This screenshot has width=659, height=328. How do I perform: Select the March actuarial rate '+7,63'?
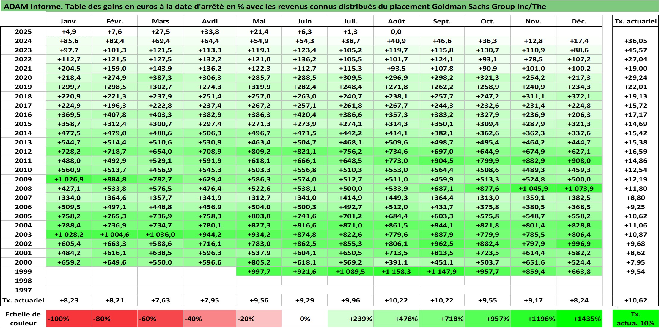[x=161, y=300]
